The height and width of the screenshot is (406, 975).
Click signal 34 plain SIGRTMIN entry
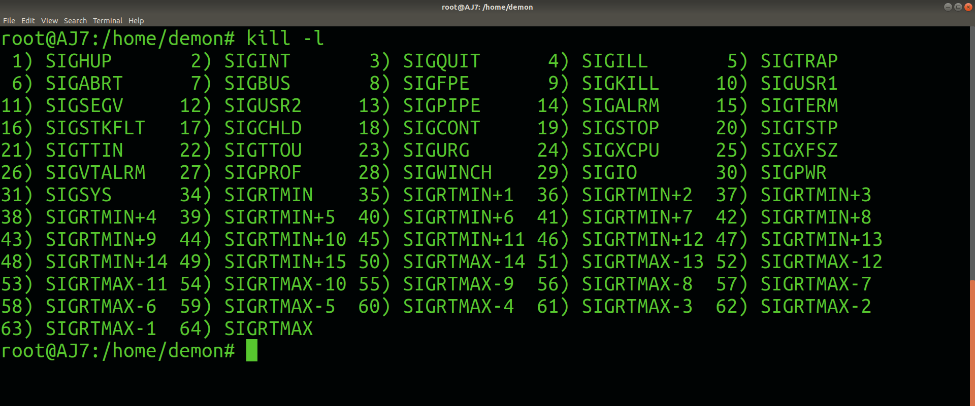(x=269, y=195)
